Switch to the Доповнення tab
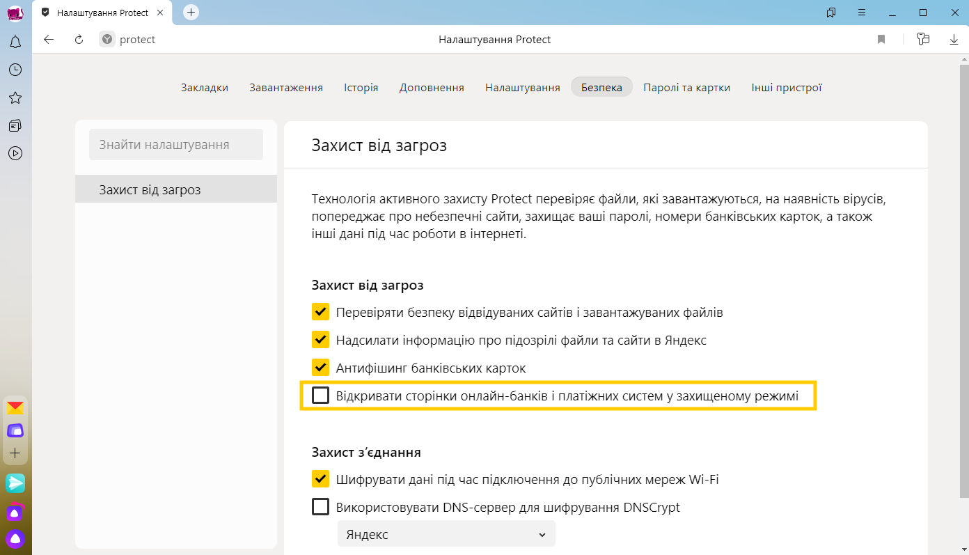 click(432, 87)
